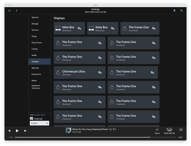Image resolution: width=191 pixels, height=146 pixels.
Task: Click the total time 13:35
Action: coord(180,137)
